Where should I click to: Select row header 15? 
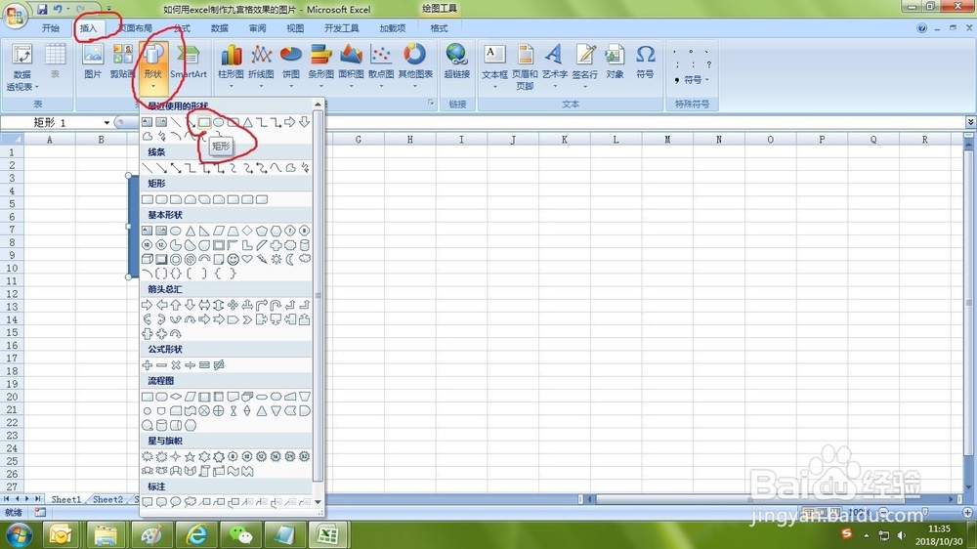12,332
